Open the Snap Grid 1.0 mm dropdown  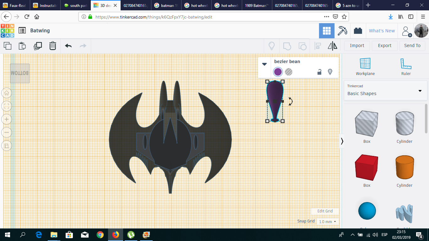pyautogui.click(x=328, y=222)
